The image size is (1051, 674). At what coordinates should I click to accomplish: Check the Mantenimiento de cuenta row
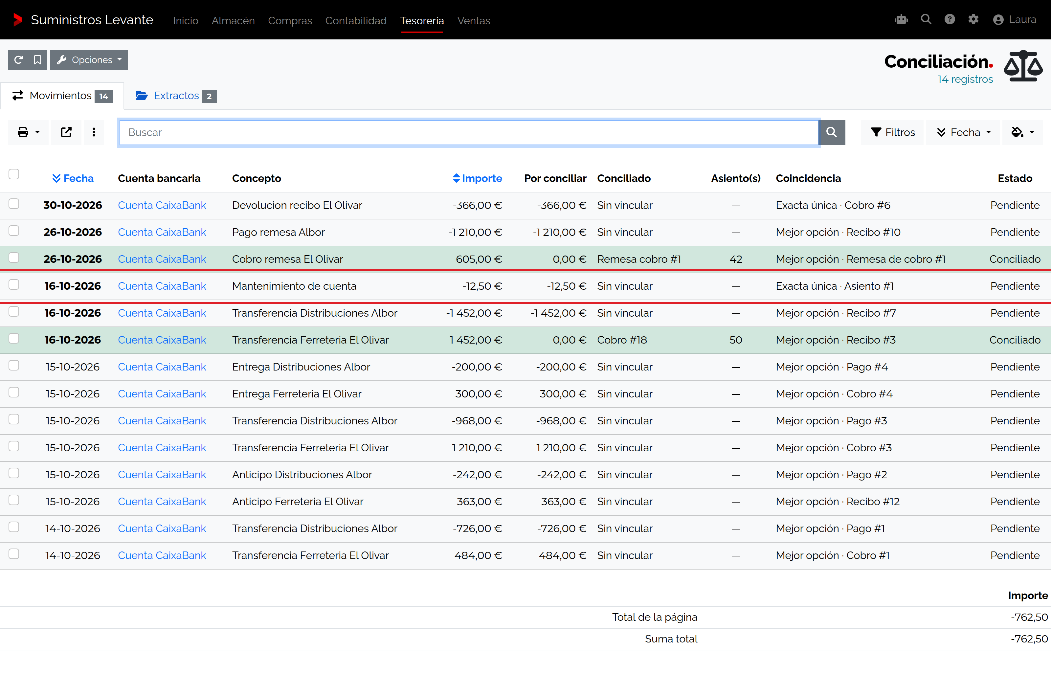pos(14,284)
